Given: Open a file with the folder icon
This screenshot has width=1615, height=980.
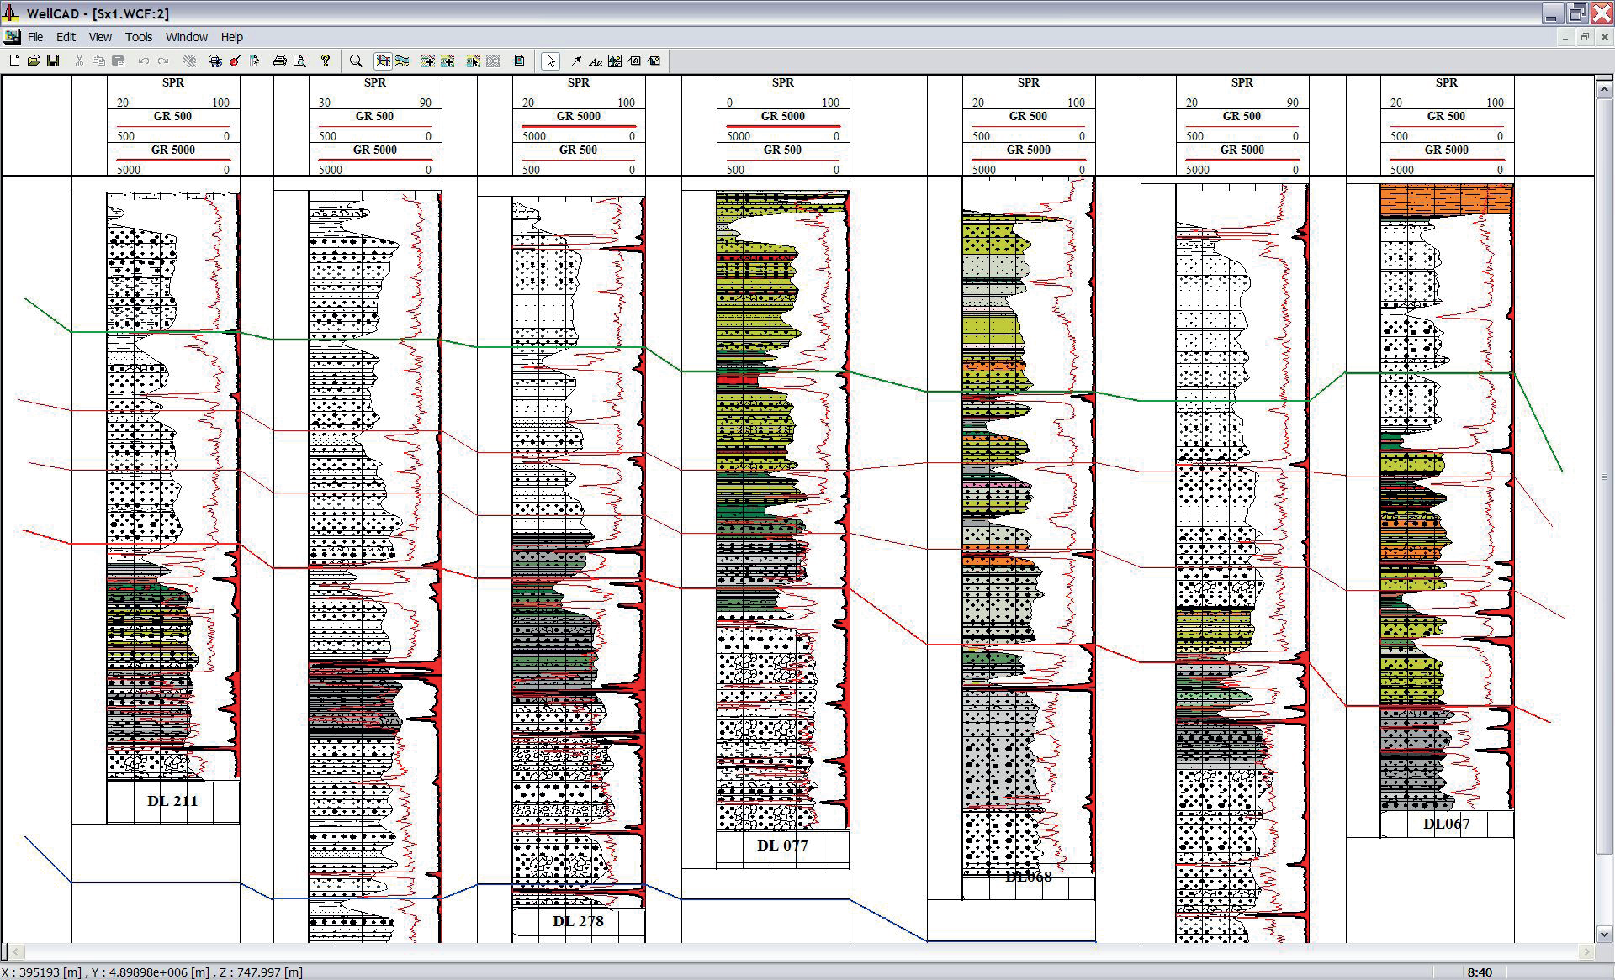Looking at the screenshot, I should (34, 61).
